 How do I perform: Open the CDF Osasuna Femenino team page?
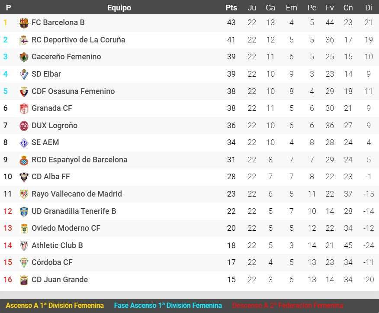click(x=73, y=91)
